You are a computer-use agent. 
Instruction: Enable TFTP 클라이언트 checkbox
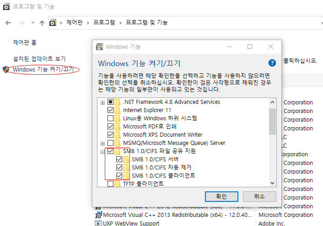[x=110, y=184]
